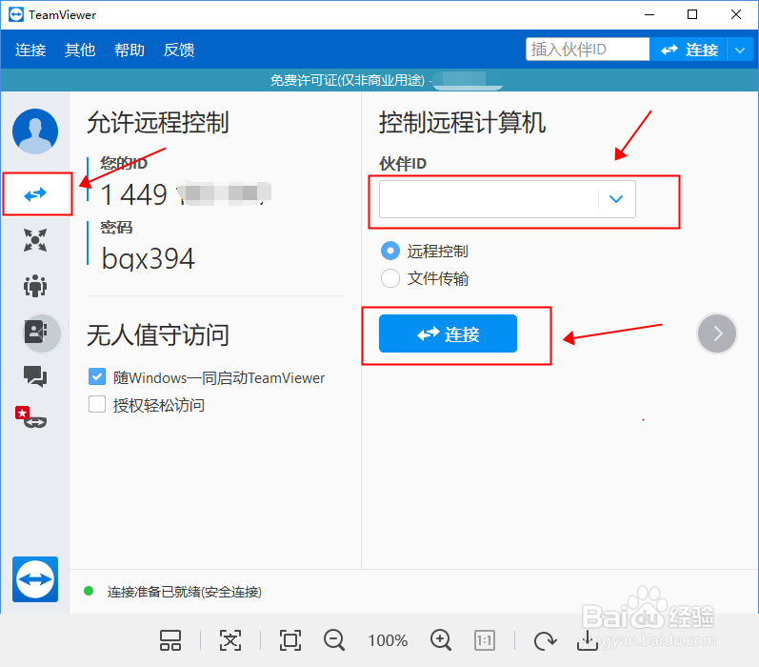This screenshot has width=759, height=667.
Task: Click the 1:1 actual size icon
Action: (x=485, y=640)
